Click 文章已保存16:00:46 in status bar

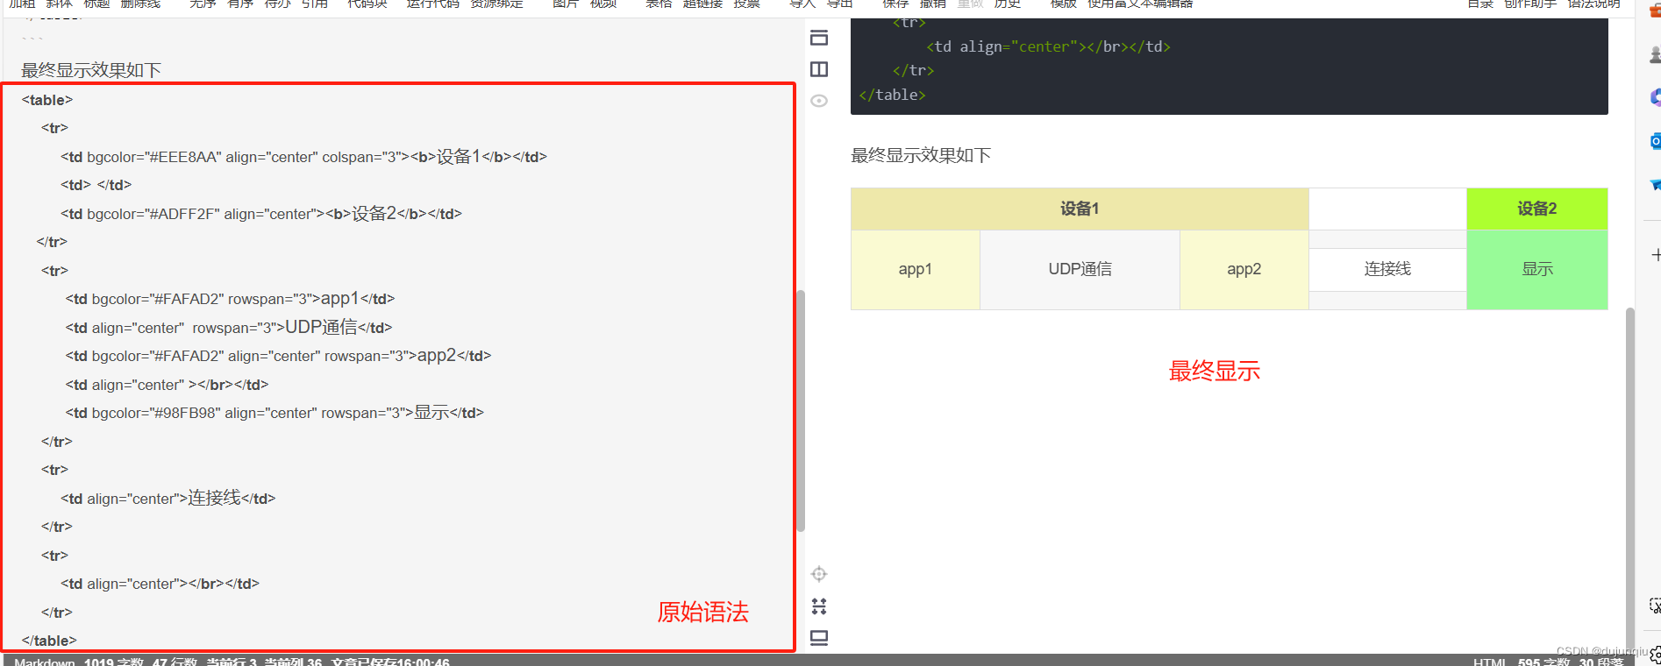(x=390, y=662)
